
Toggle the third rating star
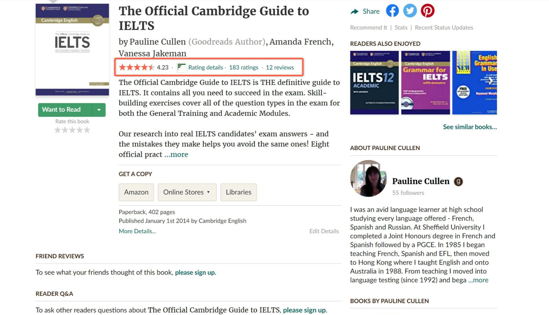72,130
